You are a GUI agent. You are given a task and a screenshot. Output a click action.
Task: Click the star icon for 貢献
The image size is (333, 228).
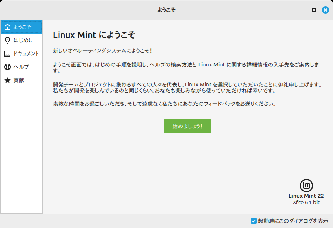(x=7, y=80)
